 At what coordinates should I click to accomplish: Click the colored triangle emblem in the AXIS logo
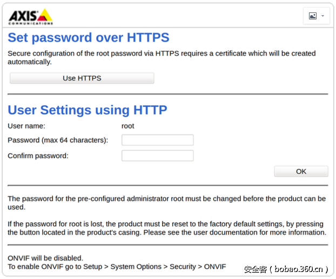(x=45, y=14)
